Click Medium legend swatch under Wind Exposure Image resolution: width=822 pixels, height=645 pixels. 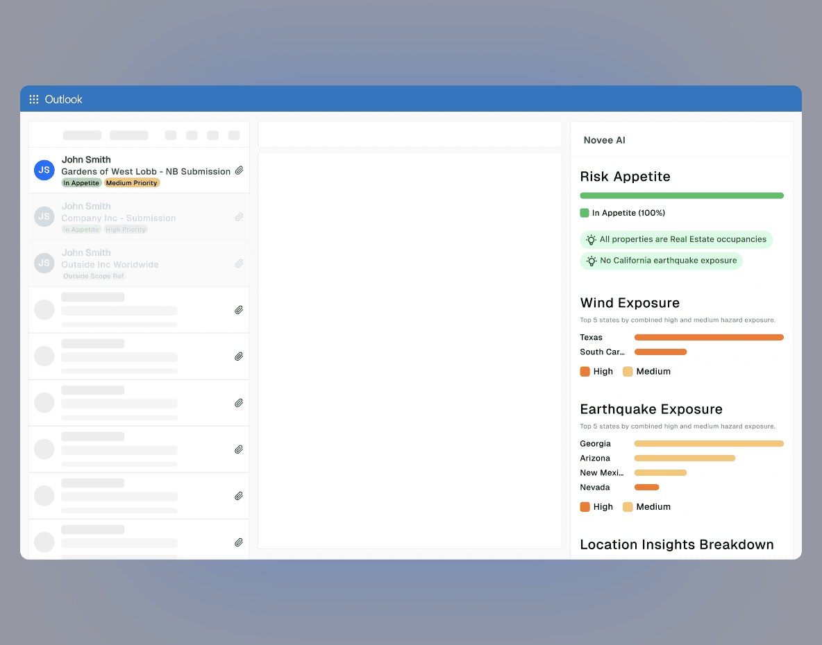628,372
